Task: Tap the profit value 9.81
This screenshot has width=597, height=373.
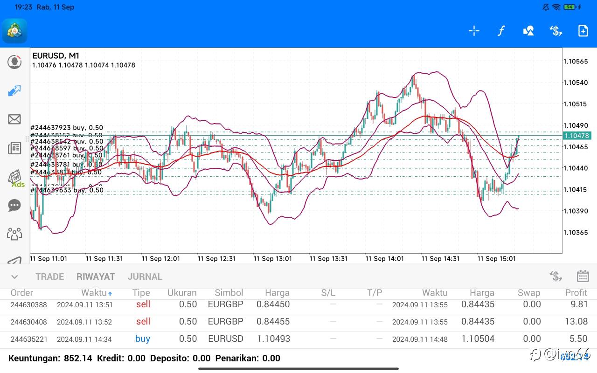Action: coord(579,304)
